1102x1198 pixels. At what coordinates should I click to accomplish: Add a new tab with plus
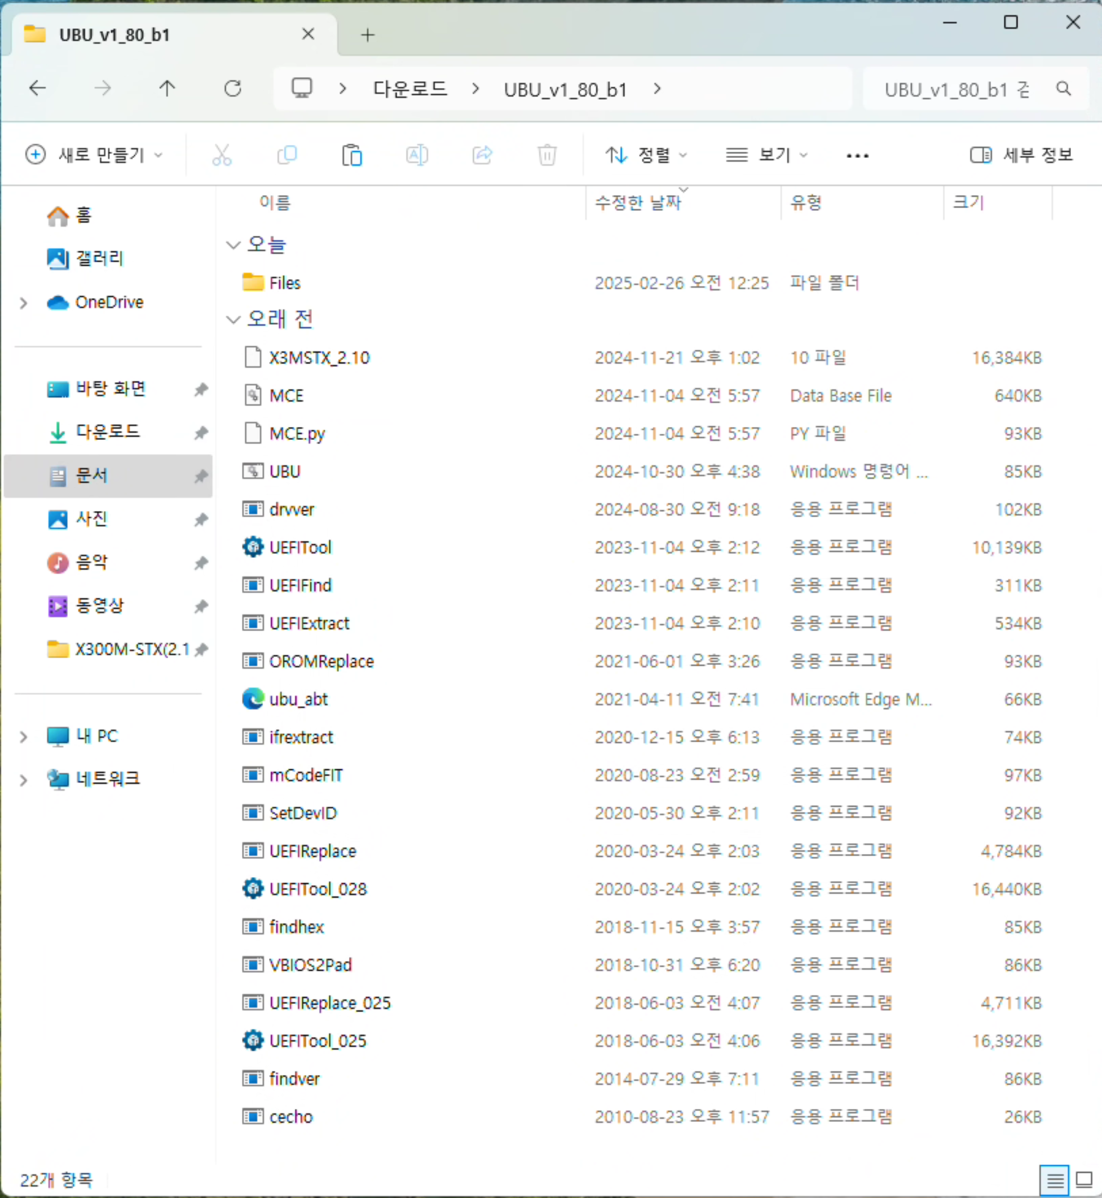[368, 34]
